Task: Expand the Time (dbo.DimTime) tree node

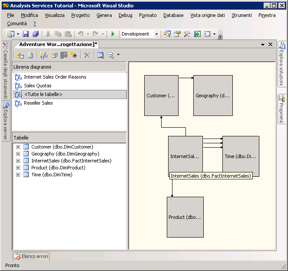Action: click(18, 175)
